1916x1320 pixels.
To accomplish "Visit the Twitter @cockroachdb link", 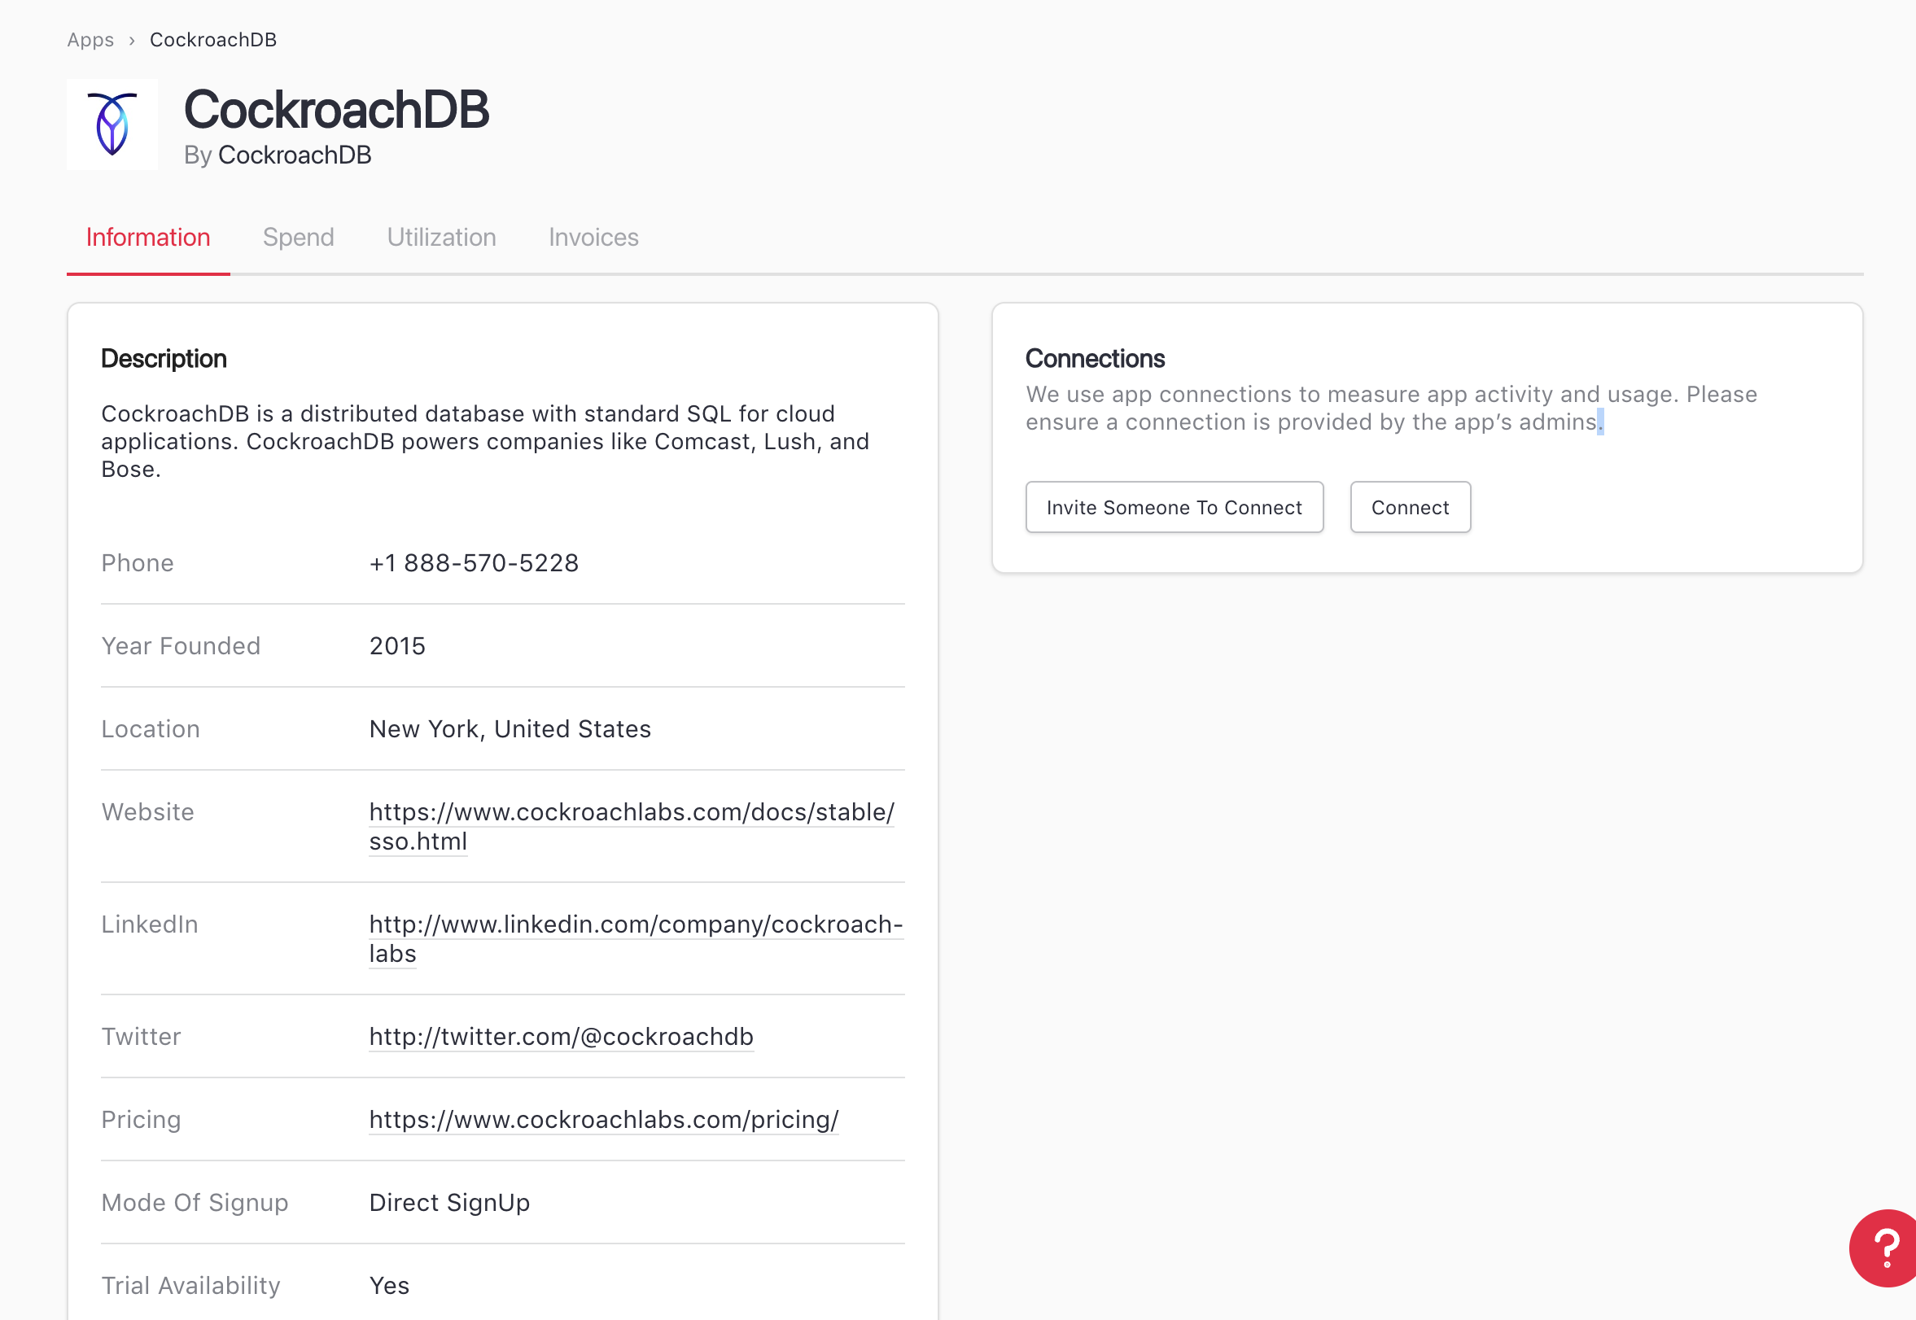I will 561,1036.
